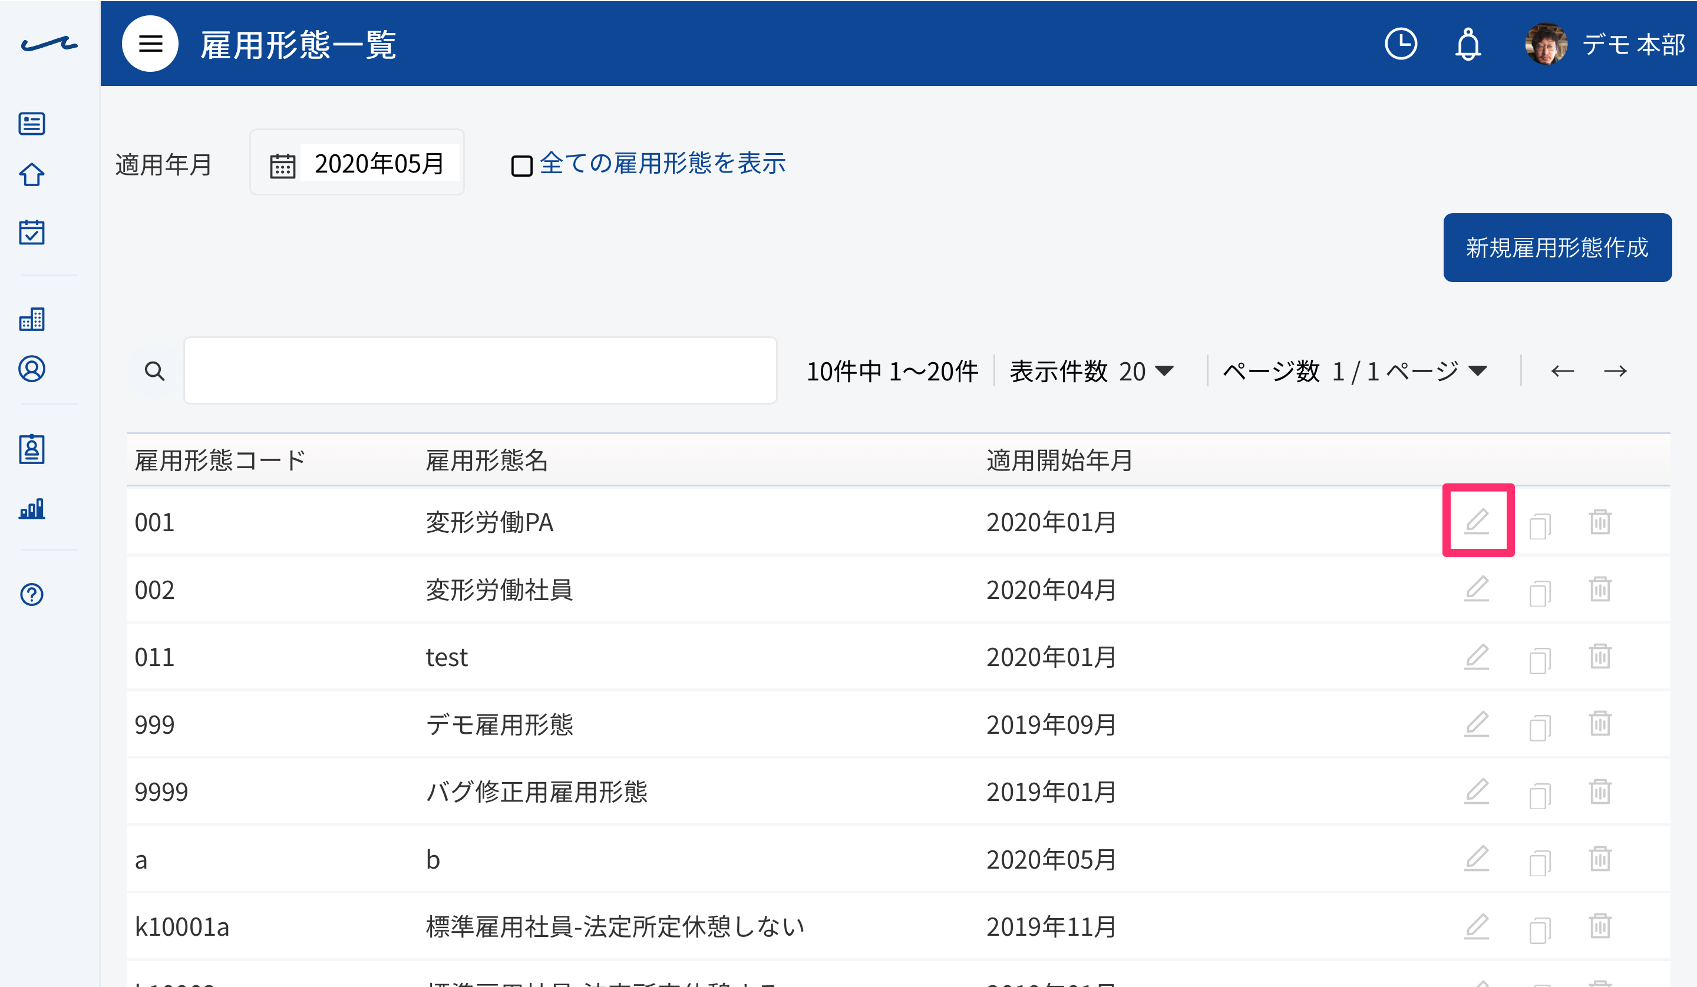
Task: Click the 10件中 1〜20件 count text
Action: tap(892, 371)
